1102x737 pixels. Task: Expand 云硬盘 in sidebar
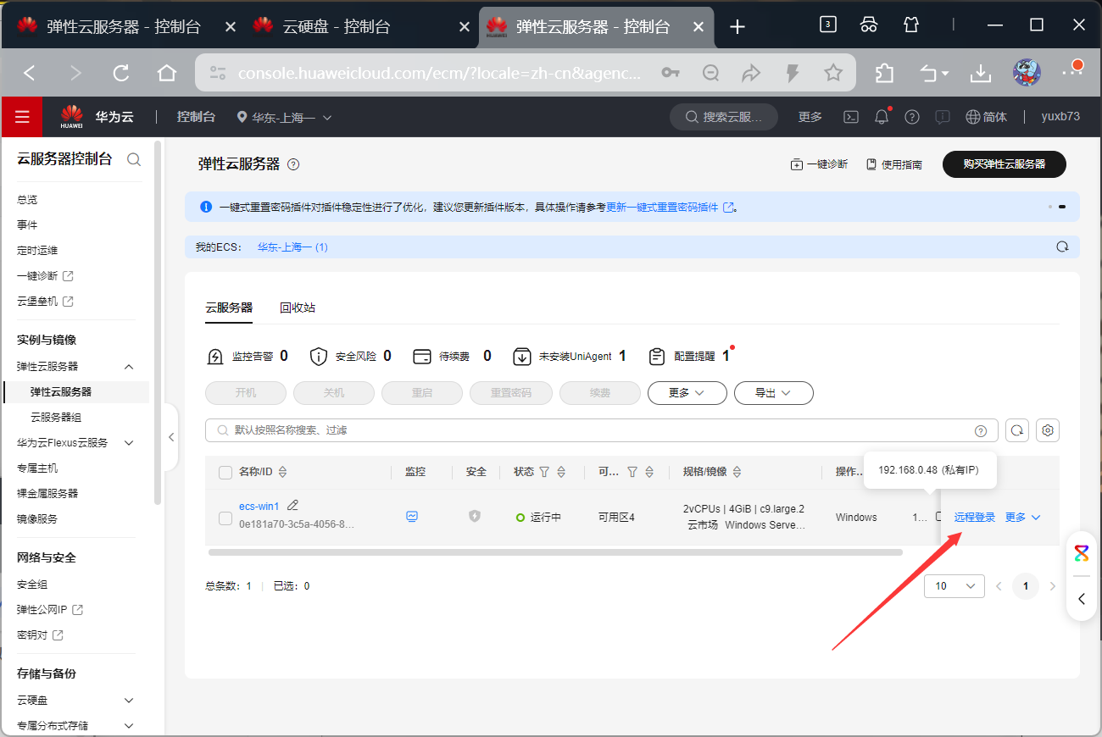pyautogui.click(x=129, y=701)
